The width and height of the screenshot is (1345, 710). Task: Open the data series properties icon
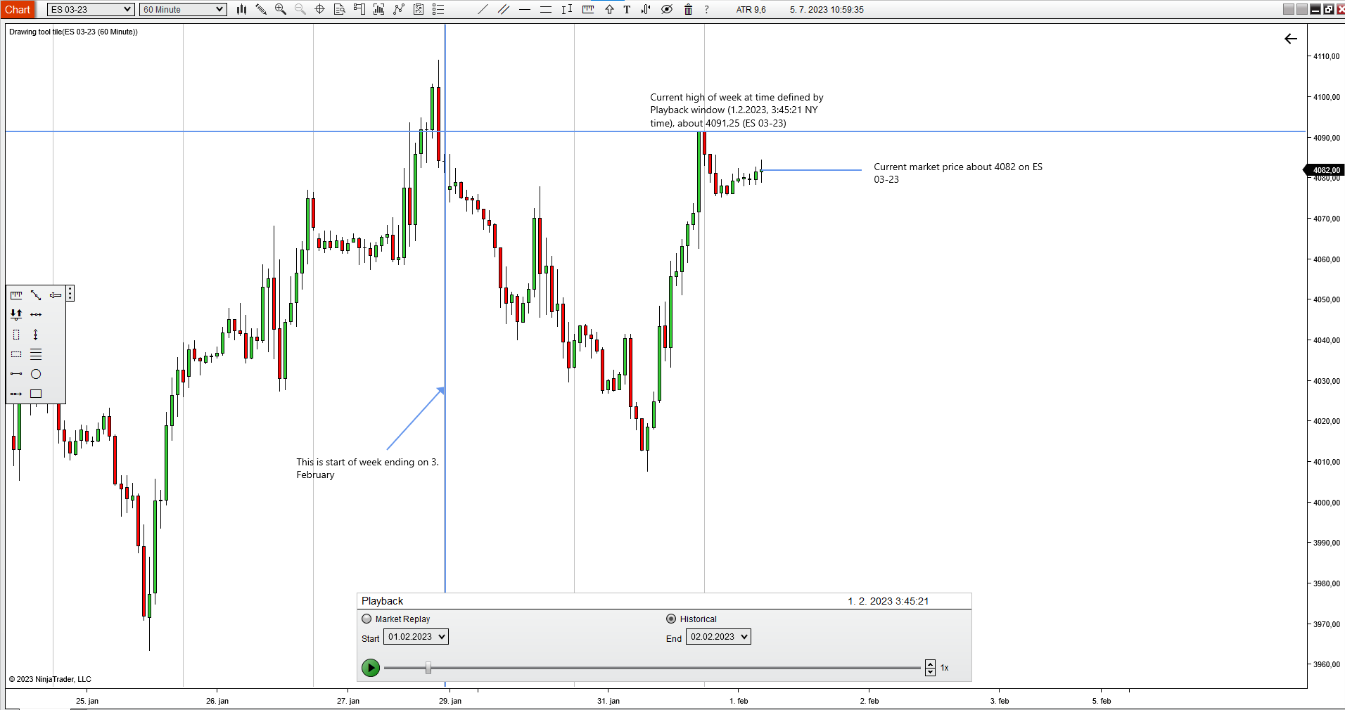click(419, 9)
